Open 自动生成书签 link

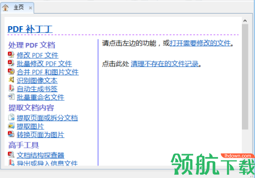37,89
